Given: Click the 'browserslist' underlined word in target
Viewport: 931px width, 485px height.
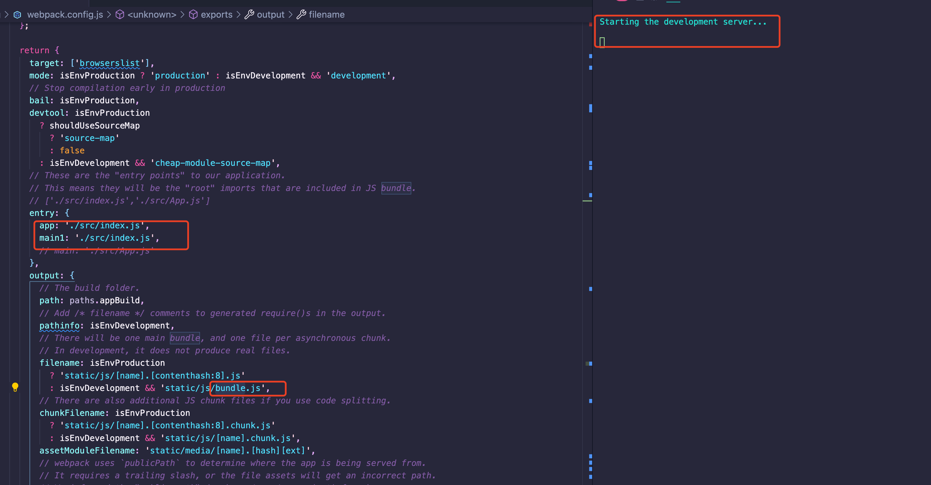Looking at the screenshot, I should click(110, 63).
